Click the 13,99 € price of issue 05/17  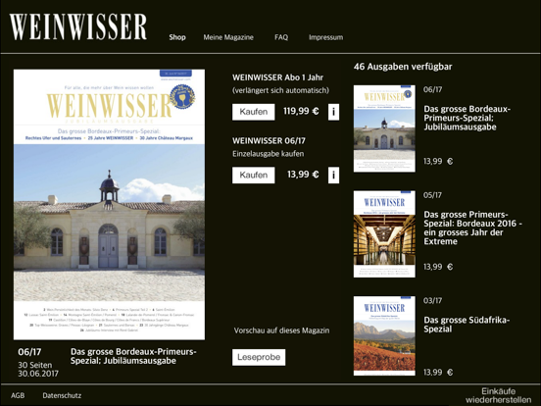point(438,267)
